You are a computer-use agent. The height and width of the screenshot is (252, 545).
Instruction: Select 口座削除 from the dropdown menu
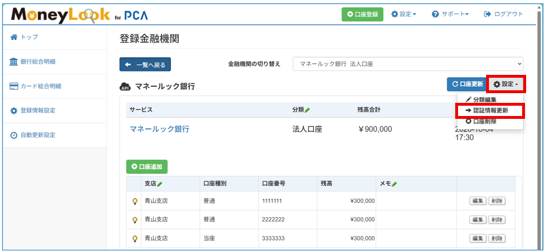(x=481, y=121)
